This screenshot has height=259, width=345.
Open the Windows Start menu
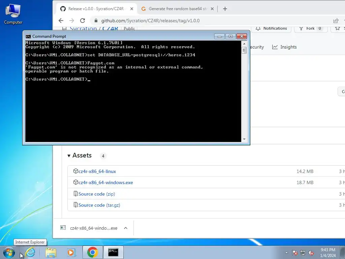click(x=9, y=252)
